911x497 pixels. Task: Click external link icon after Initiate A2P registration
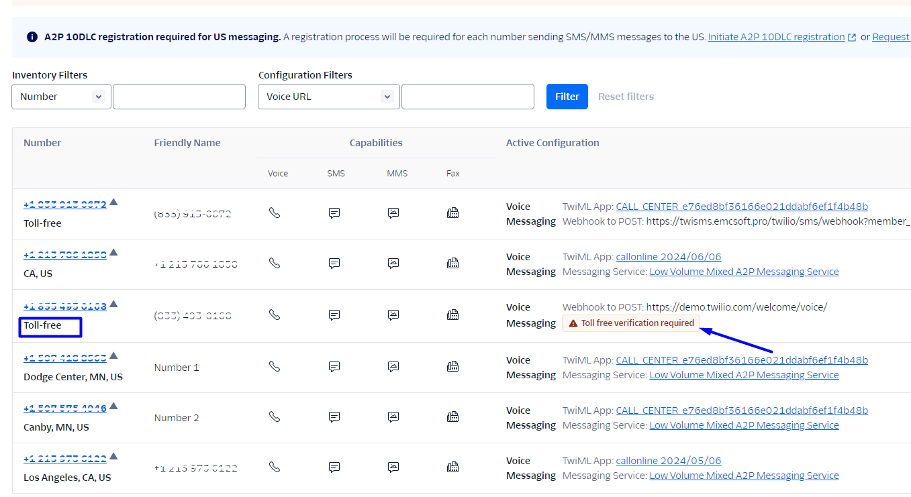[852, 38]
